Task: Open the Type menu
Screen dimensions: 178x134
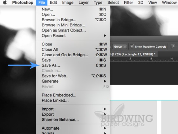Action: coord(98,3)
